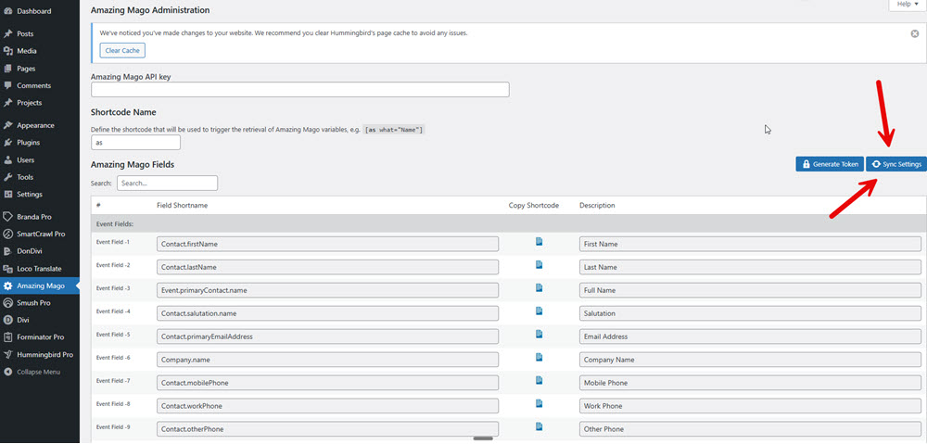Click the Event Fields section heading

click(x=115, y=224)
